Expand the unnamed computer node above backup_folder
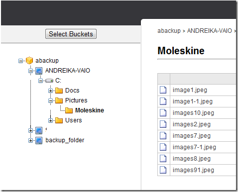 [30, 130]
